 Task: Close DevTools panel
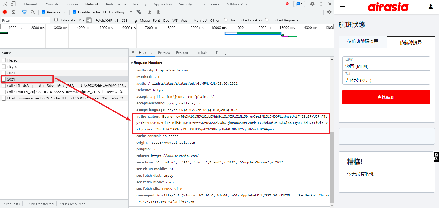(x=330, y=4)
